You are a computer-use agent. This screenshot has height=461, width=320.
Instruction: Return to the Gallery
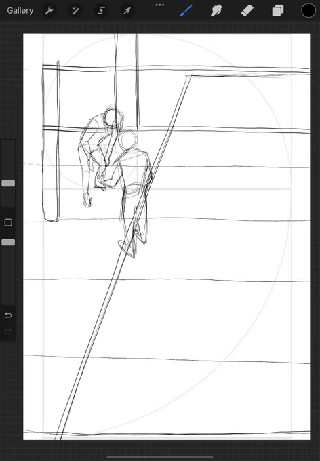point(20,11)
